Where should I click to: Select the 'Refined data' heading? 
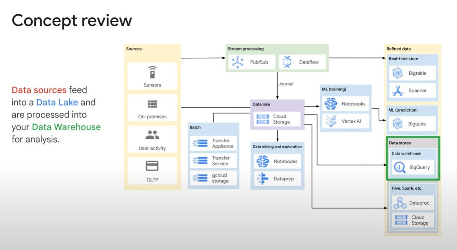point(399,49)
